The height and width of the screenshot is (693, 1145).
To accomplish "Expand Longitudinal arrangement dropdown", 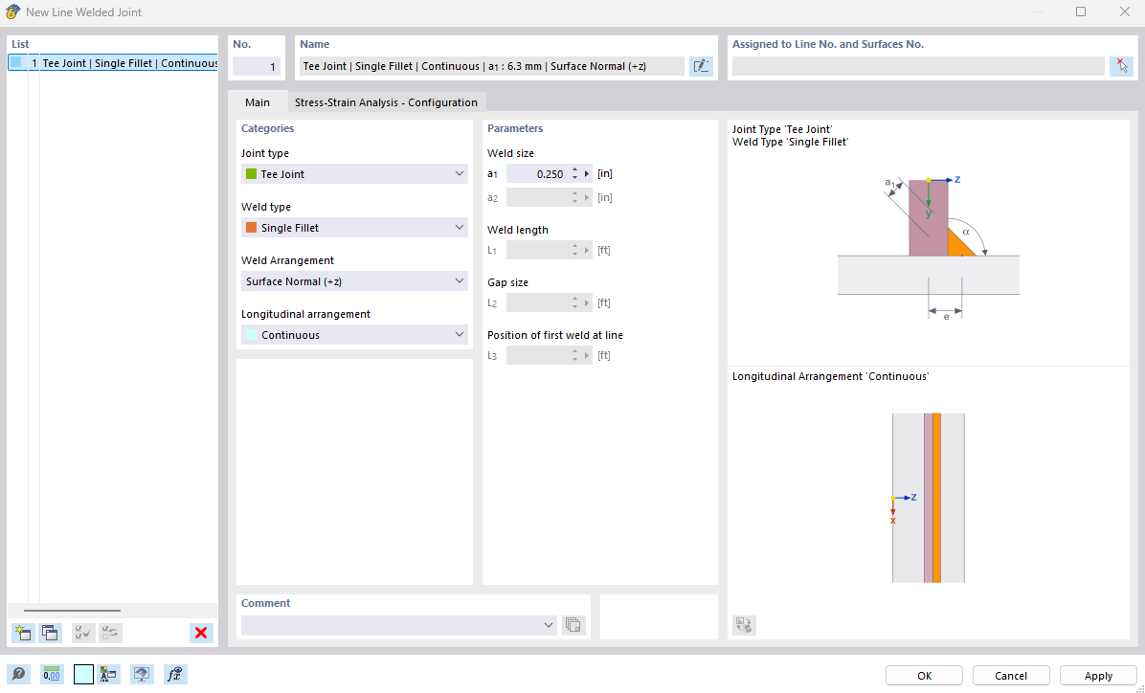I will point(355,335).
